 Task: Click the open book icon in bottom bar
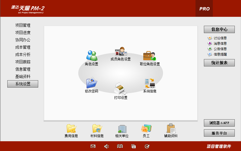tap(120, 146)
